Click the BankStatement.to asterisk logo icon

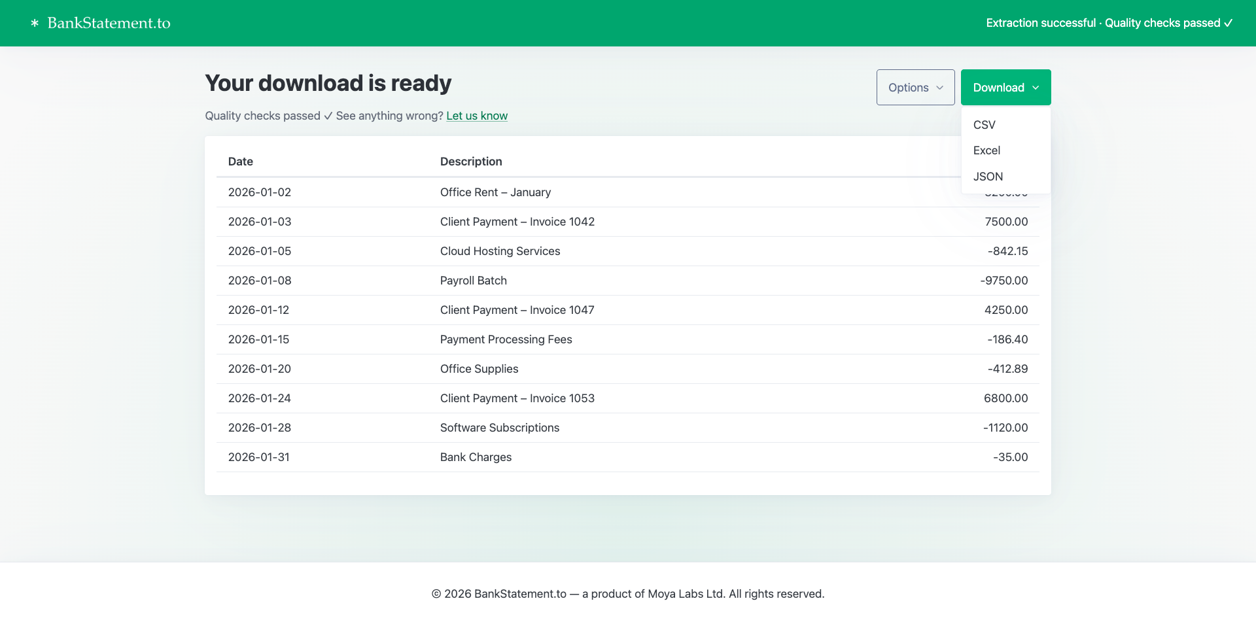35,23
